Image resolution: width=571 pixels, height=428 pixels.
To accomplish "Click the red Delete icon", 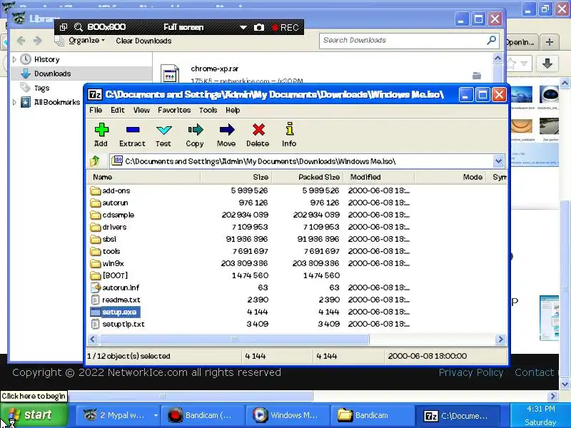I will (x=258, y=135).
